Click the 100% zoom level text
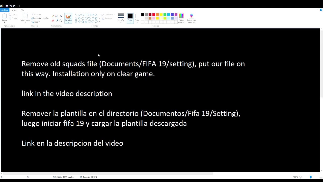This screenshot has width=323, height=182. coord(295,177)
